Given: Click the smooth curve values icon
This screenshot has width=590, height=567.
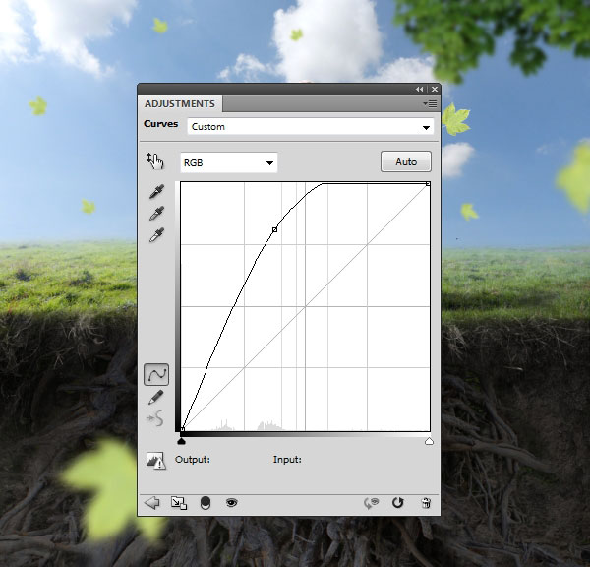Looking at the screenshot, I should 155,418.
